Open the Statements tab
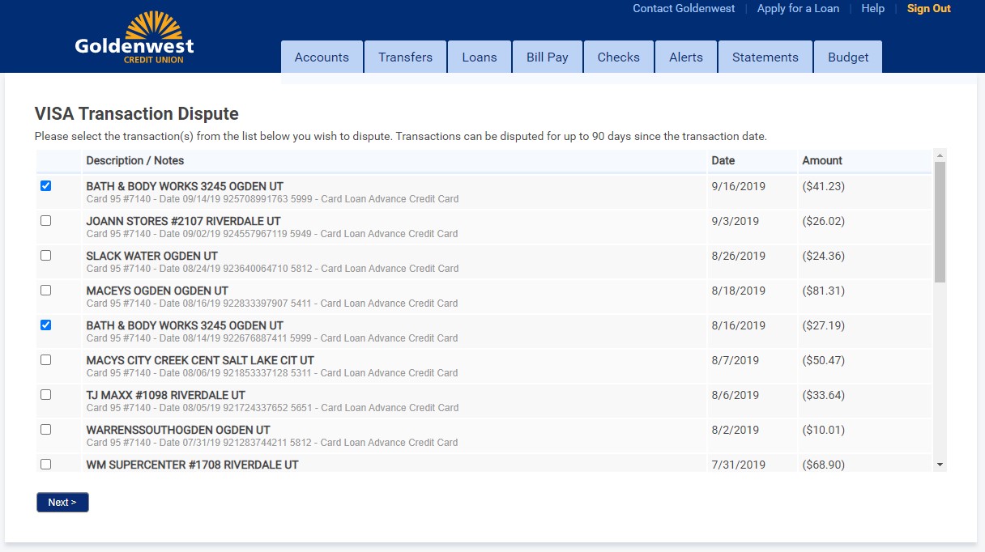 [x=765, y=57]
